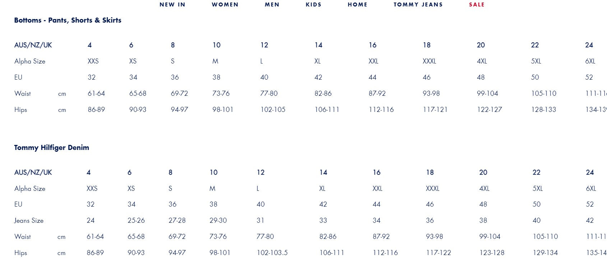Select hips value 129-134 in the Denim table
The image size is (607, 264).
tap(545, 253)
